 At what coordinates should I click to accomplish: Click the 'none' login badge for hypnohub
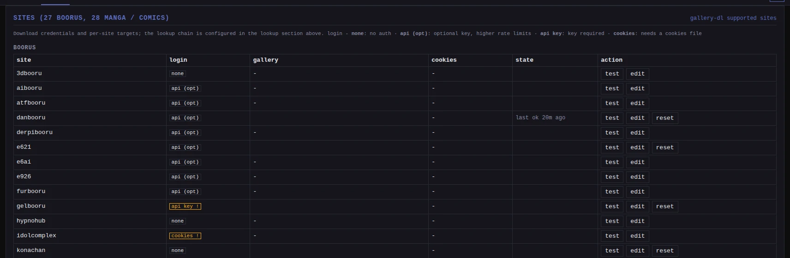pyautogui.click(x=178, y=221)
